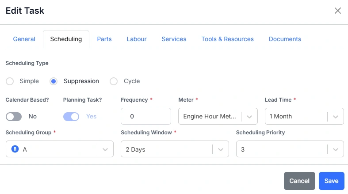This screenshot has height=194, width=348.
Task: Click the Scheduling Group A badge icon
Action: (x=15, y=149)
